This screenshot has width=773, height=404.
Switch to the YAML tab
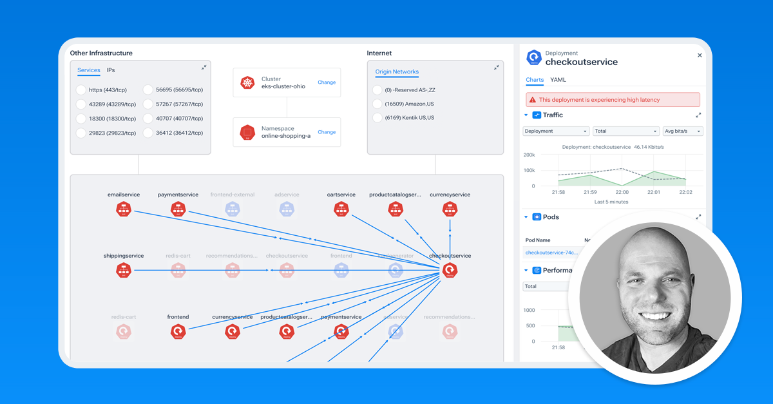(558, 80)
